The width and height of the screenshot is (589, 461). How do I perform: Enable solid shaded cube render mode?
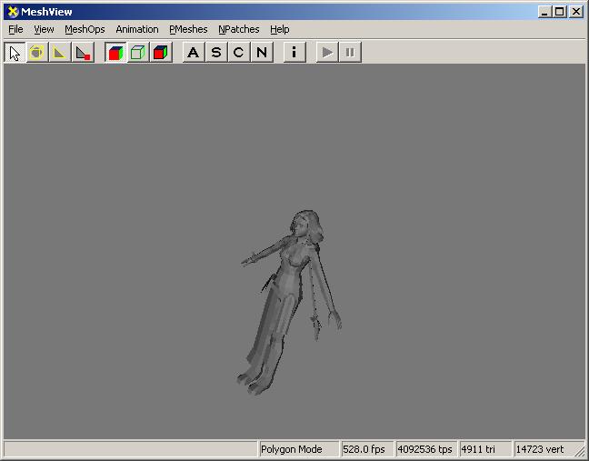point(115,52)
